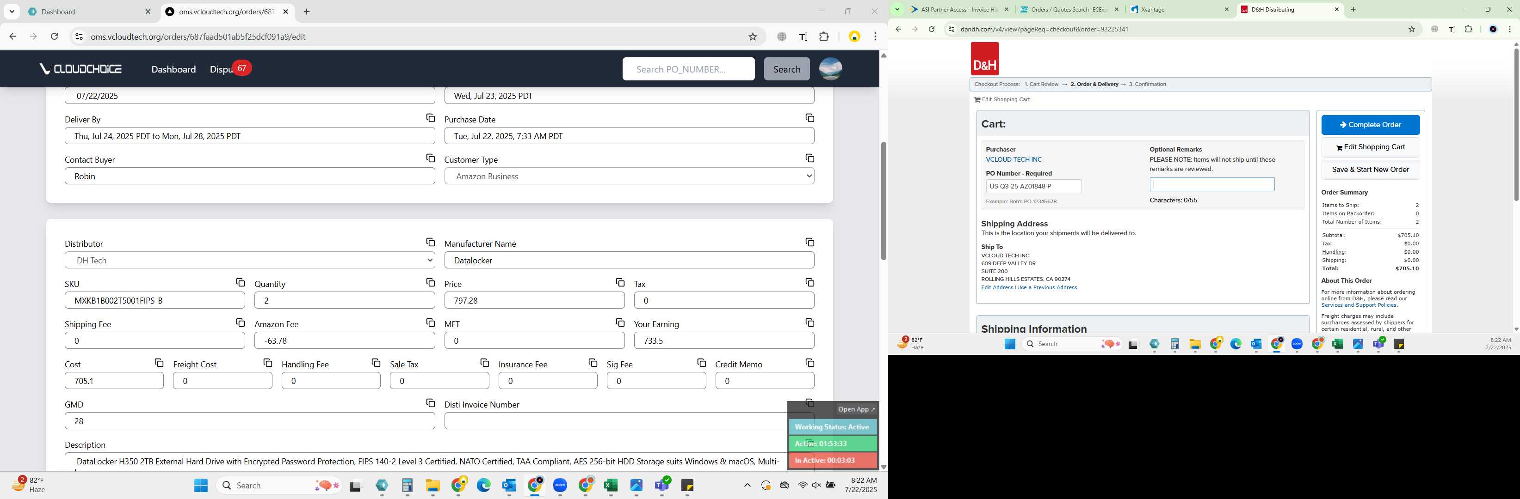Click the OMS page vertical scrollbar
1520x499 pixels.
tap(884, 201)
